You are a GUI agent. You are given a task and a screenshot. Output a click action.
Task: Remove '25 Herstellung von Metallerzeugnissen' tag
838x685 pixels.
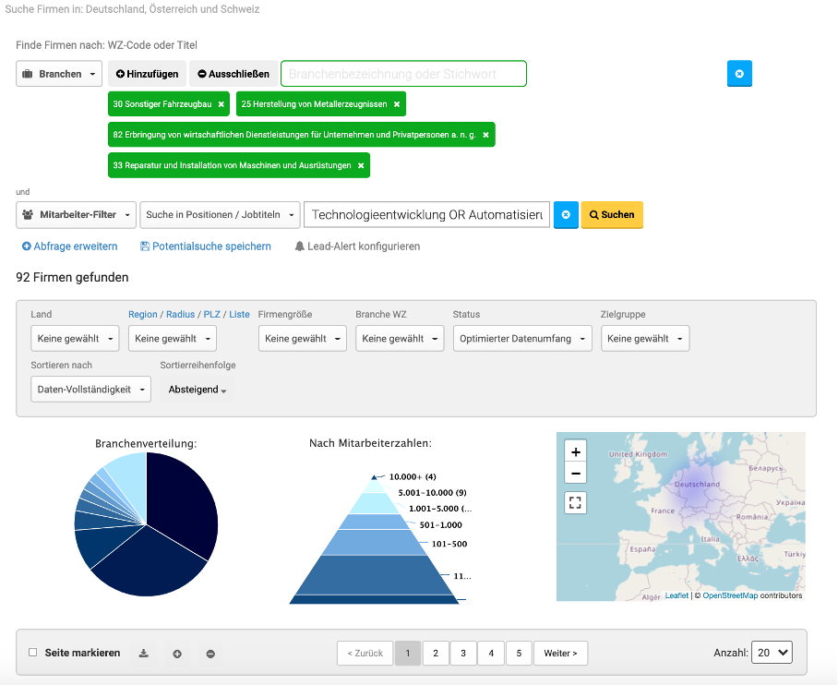(x=397, y=104)
